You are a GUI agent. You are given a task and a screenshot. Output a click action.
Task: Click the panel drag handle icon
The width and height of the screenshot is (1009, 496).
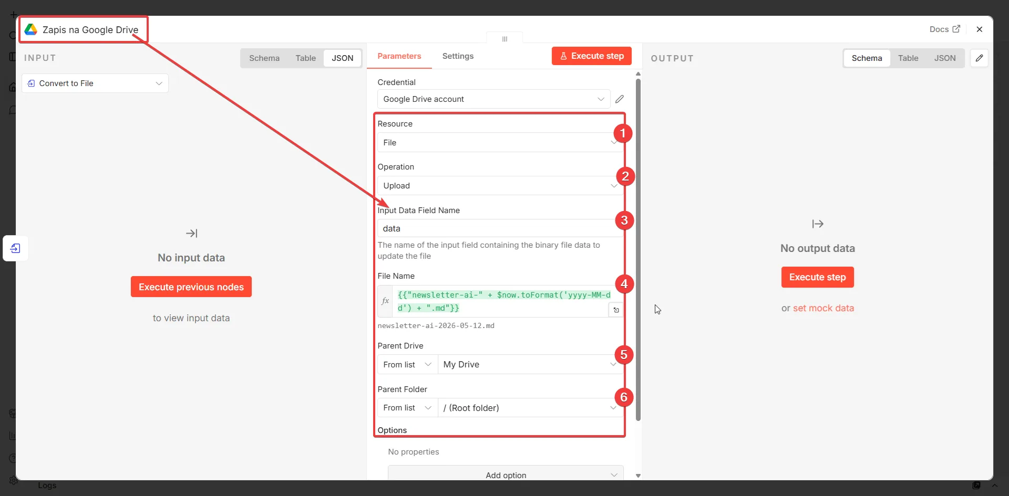(x=504, y=39)
